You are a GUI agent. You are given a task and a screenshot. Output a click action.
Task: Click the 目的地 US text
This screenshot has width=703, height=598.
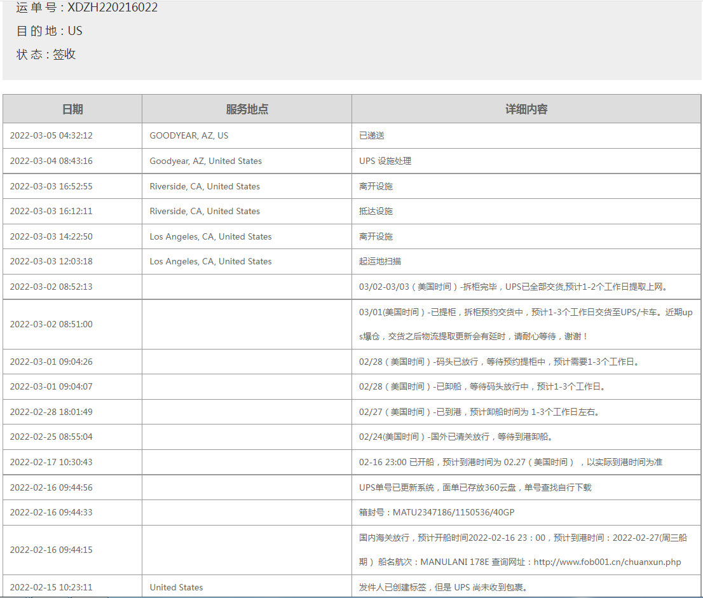point(50,31)
